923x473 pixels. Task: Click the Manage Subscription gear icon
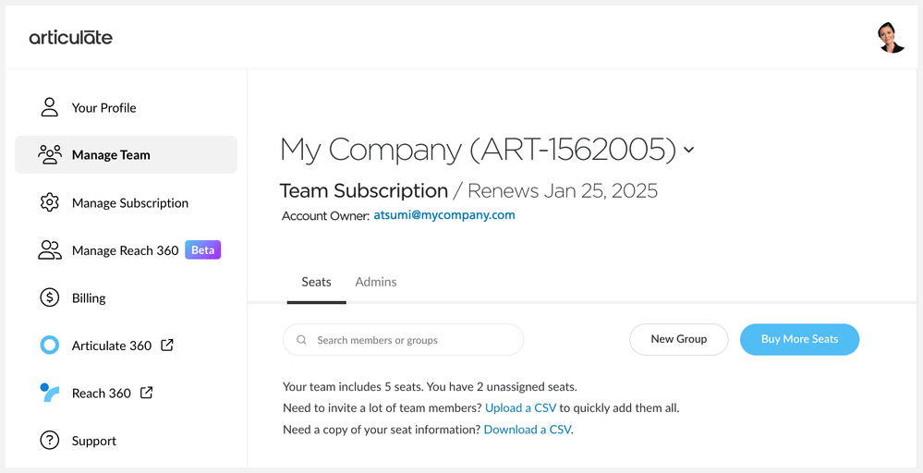[50, 202]
